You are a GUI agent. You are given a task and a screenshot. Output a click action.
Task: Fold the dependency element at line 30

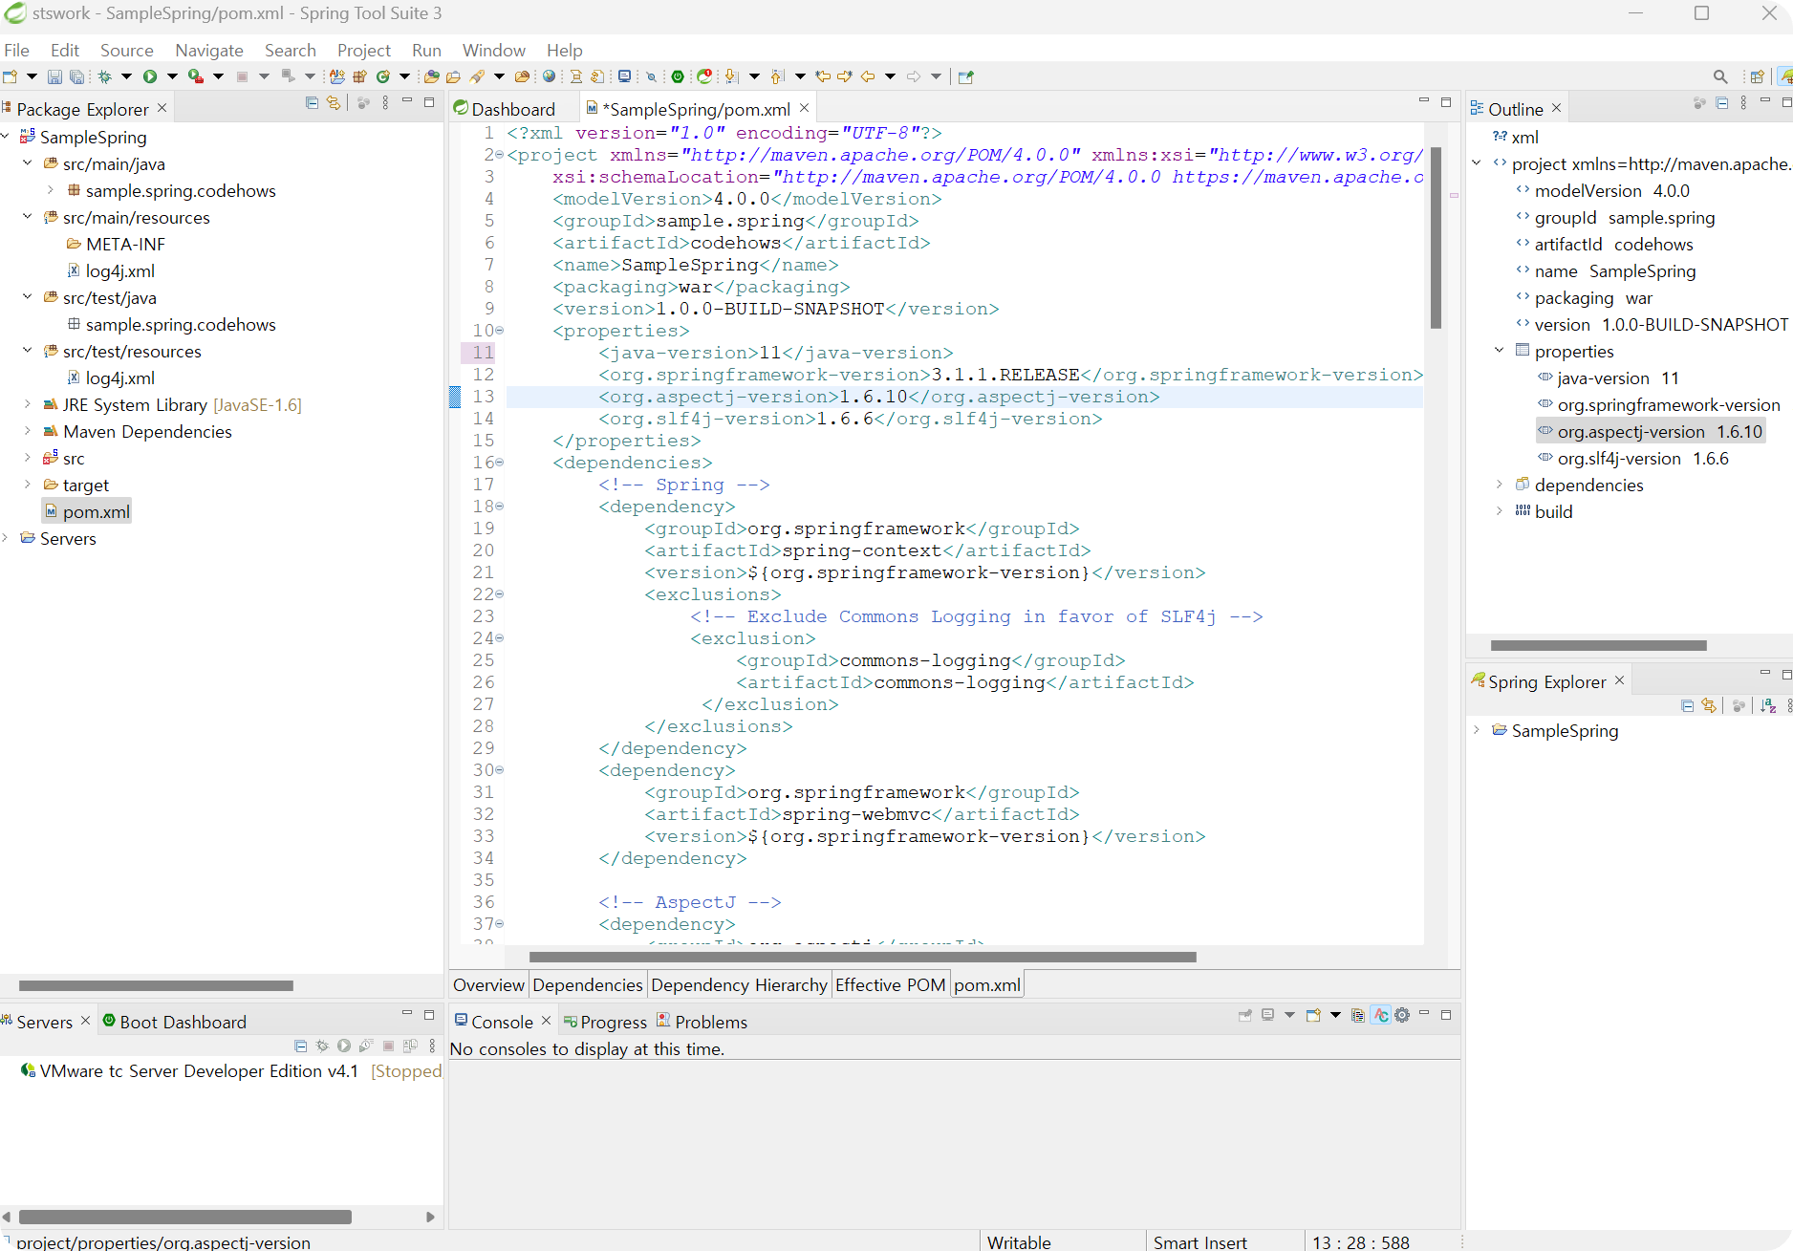[499, 770]
